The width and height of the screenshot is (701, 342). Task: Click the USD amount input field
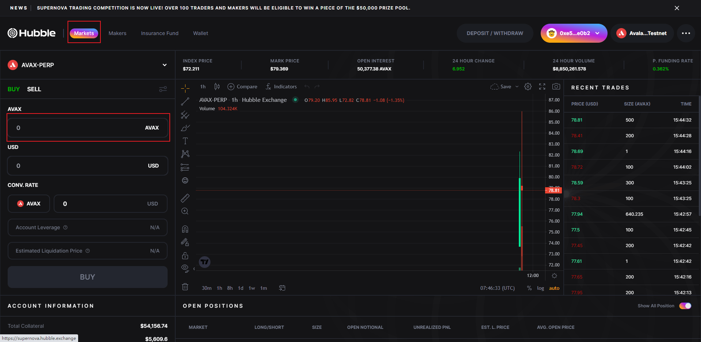coord(80,166)
